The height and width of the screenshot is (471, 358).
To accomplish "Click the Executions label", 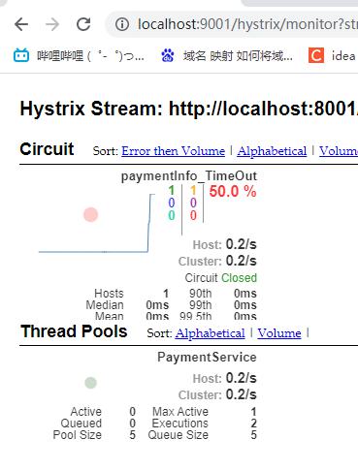I will [180, 424].
